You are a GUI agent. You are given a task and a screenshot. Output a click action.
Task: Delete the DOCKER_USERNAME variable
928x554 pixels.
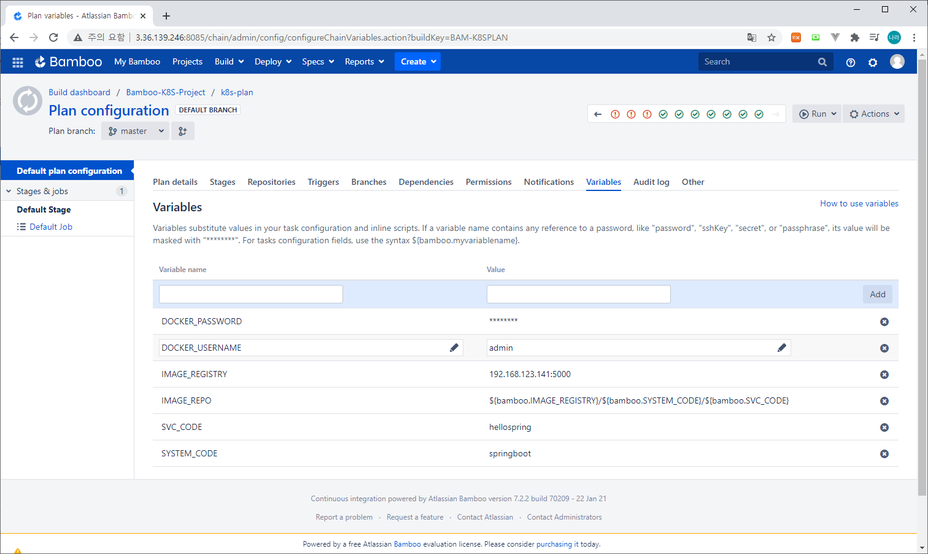(x=884, y=348)
